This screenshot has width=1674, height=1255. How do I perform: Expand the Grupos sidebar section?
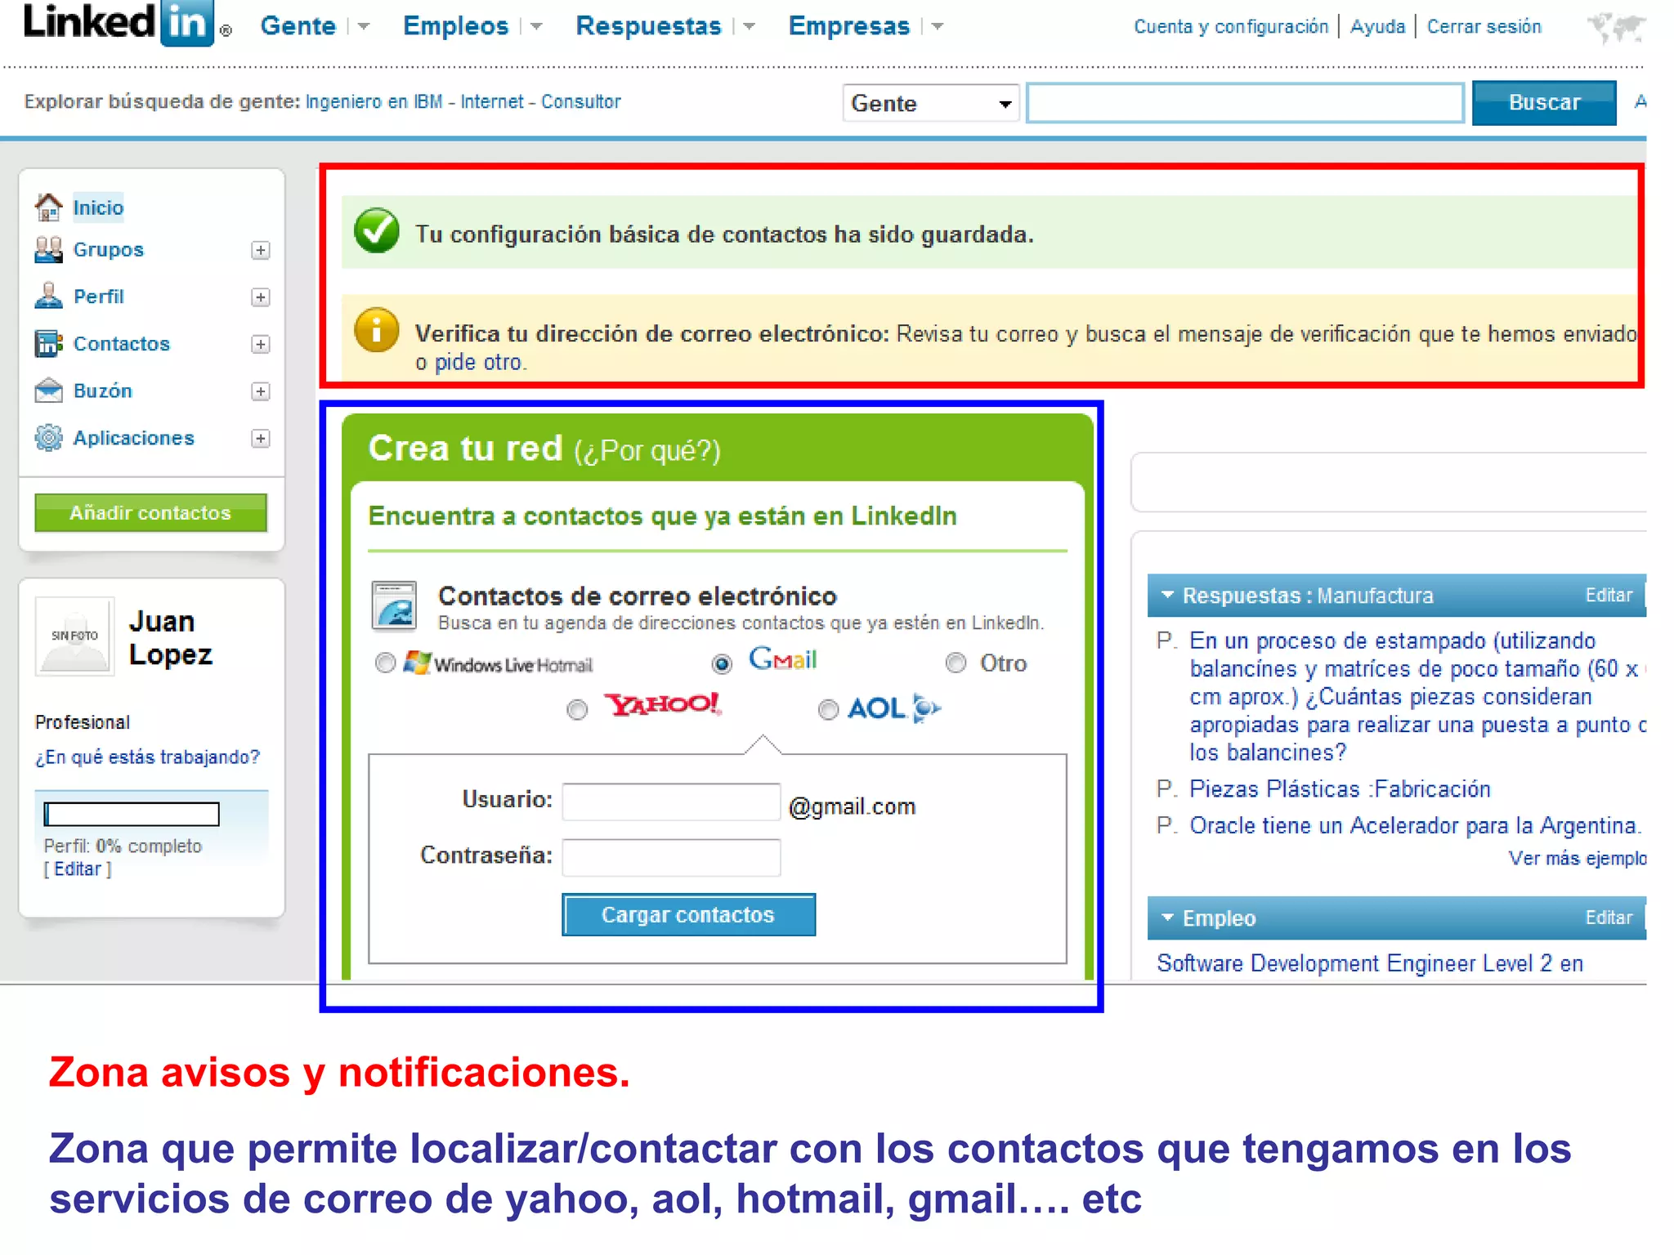coord(260,250)
